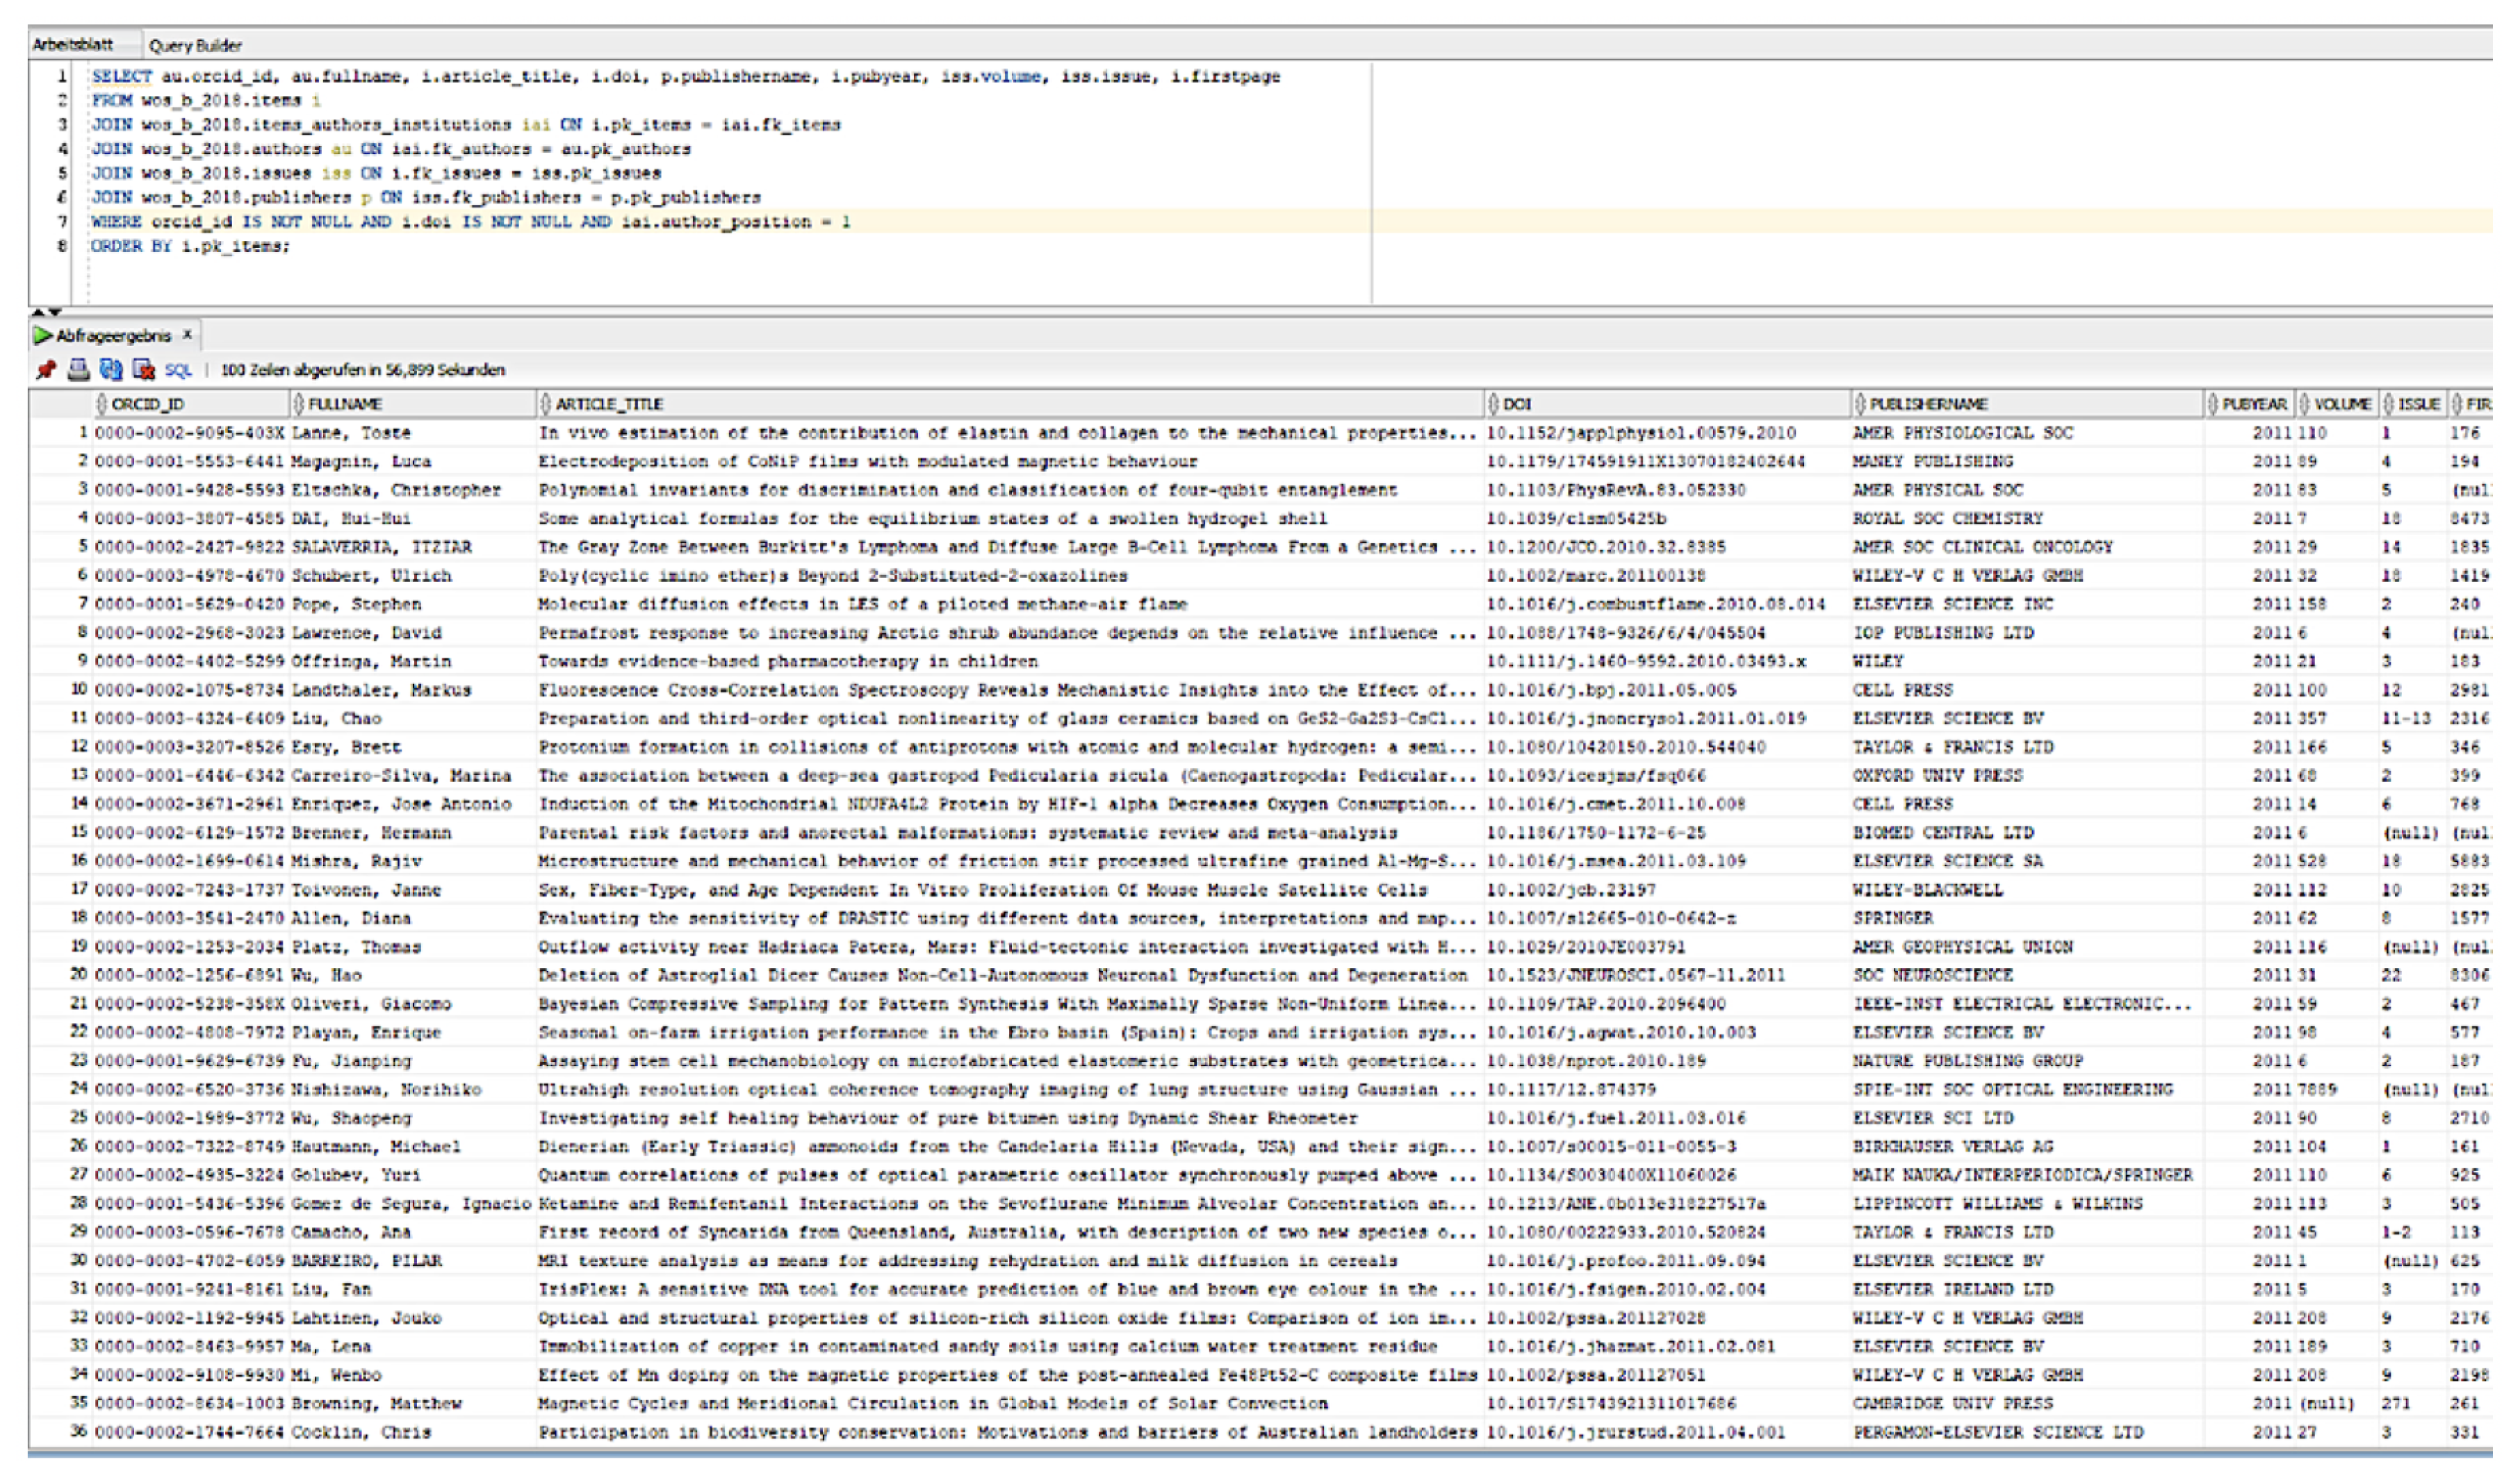
Task: Click the DOI cell 10.1007/s12665-010-0642-z
Action: [x=1610, y=917]
